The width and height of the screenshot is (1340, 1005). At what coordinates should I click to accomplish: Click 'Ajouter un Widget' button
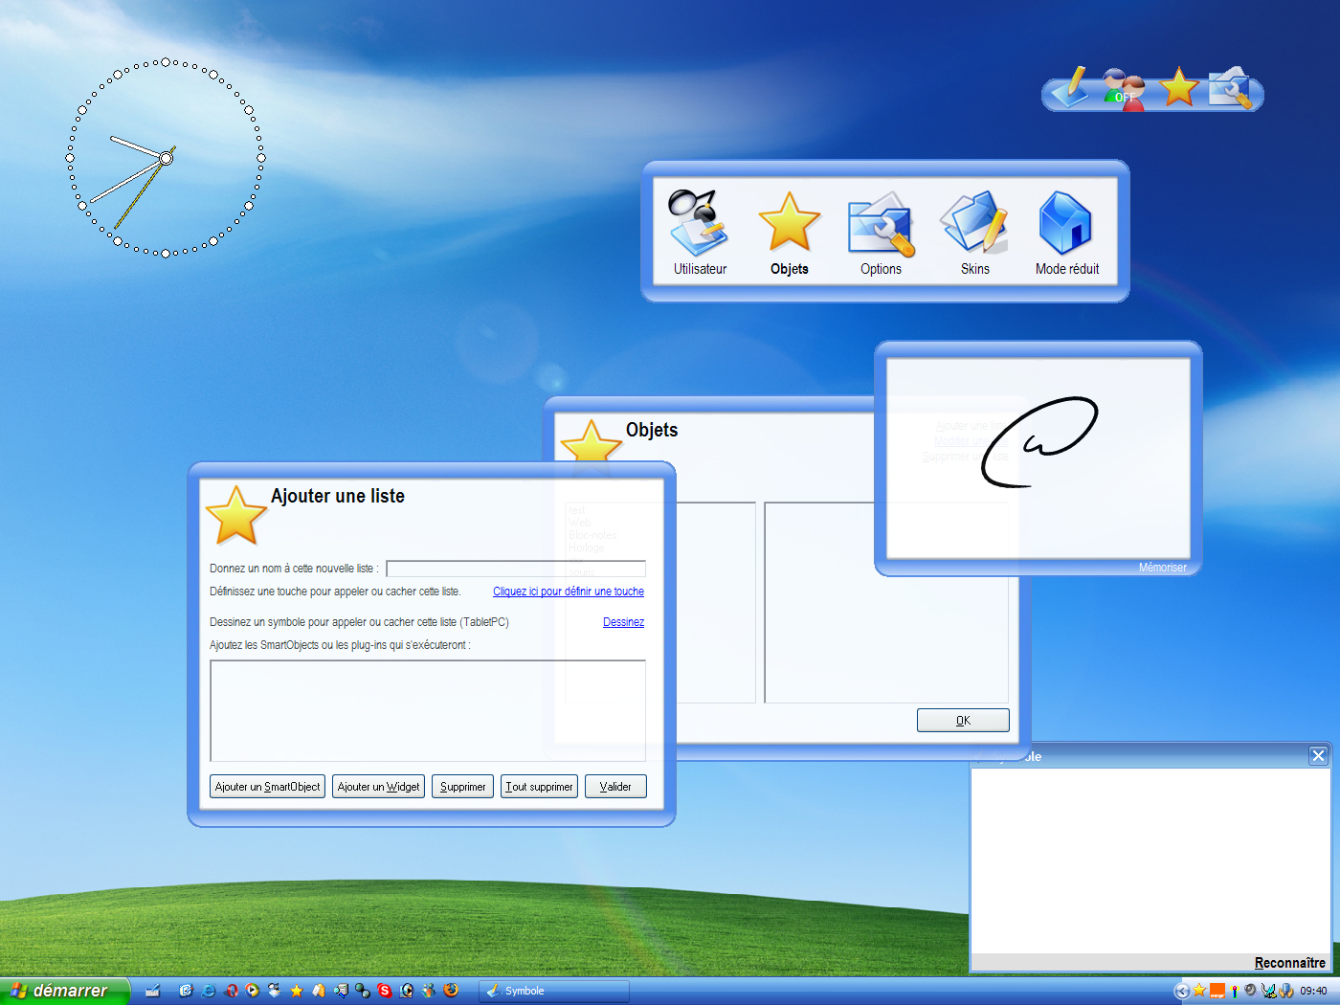(379, 787)
